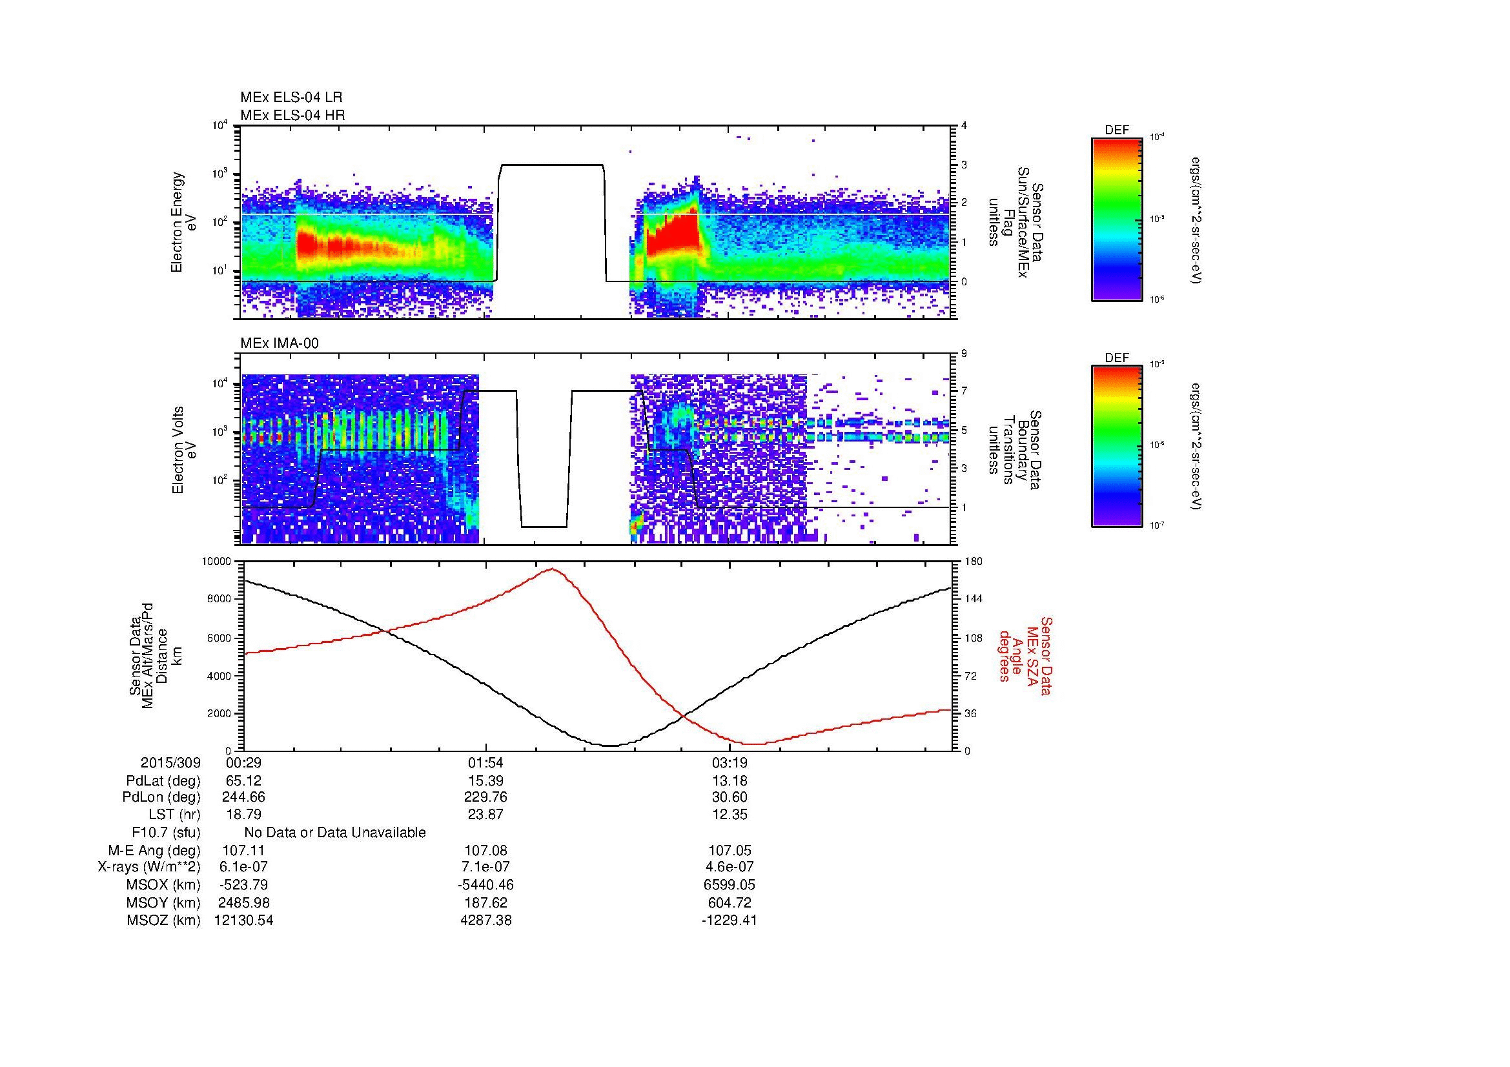Image resolution: width=1510 pixels, height=1067 pixels.
Task: Click the 'LST (hr)' row label
Action: tap(174, 815)
